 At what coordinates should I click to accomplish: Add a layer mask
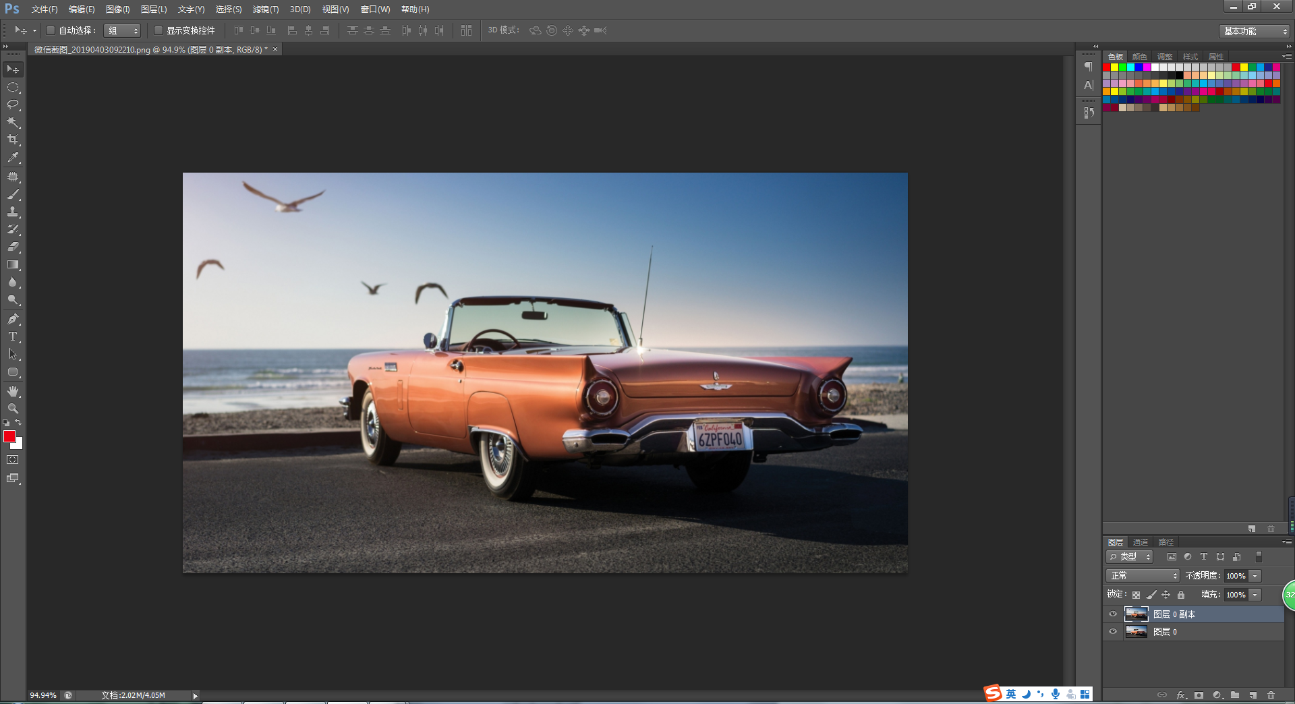click(1199, 695)
